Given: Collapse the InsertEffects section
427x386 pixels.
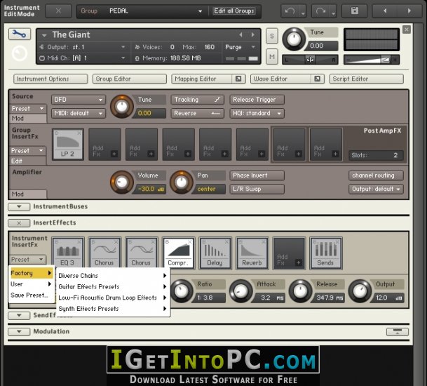Looking at the screenshot, I should coord(19,223).
